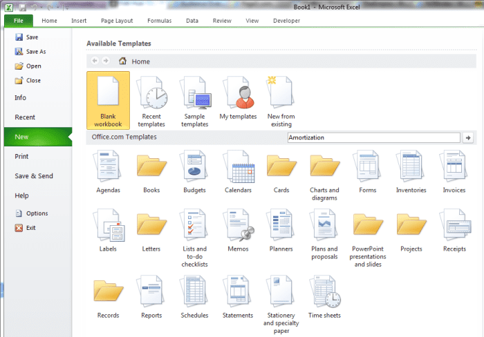
Task: Exit Excel from the Backstage menu
Action: coord(26,228)
